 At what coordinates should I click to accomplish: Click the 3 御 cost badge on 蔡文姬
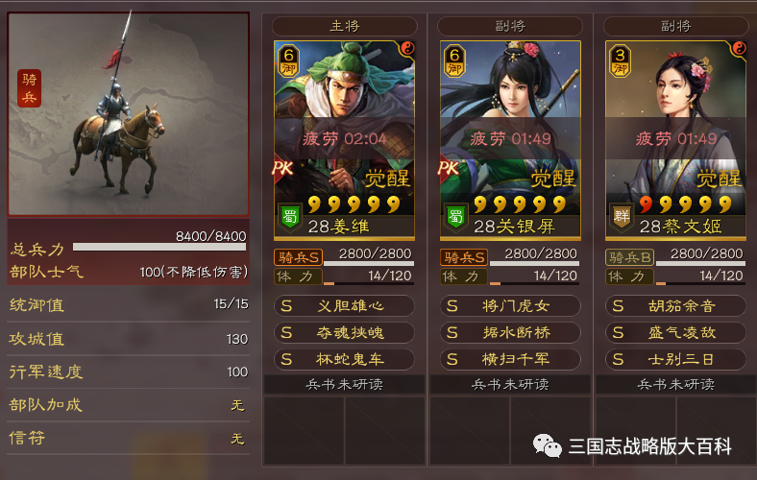tap(621, 61)
